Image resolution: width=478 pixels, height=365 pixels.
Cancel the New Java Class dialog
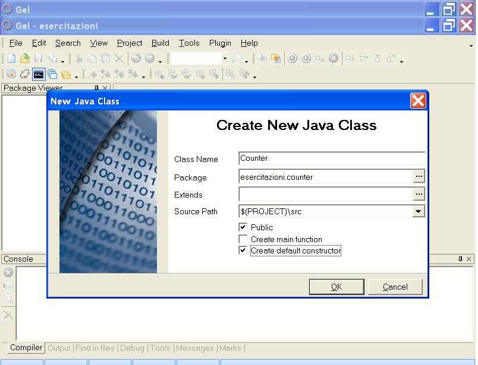[x=395, y=287]
